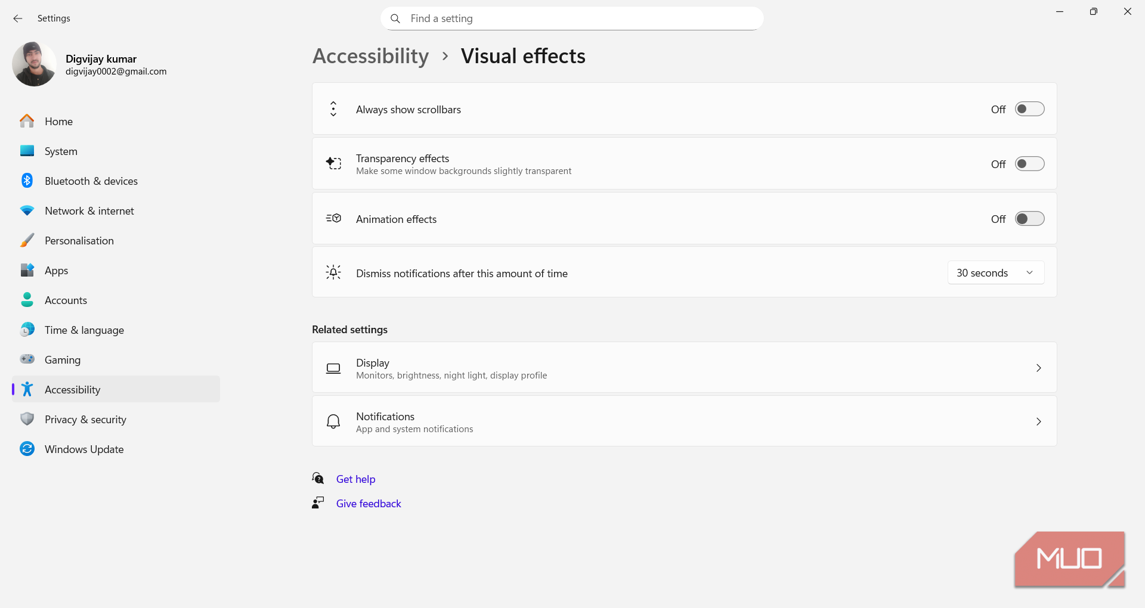Click the Personalisation paintbrush icon
This screenshot has height=608, width=1145.
(x=27, y=240)
